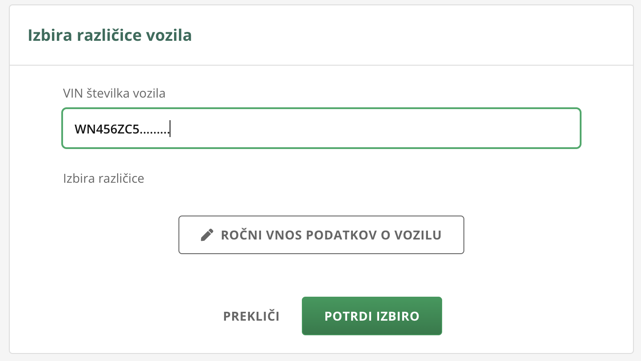Click the word POTRDI on the green button

[348, 316]
